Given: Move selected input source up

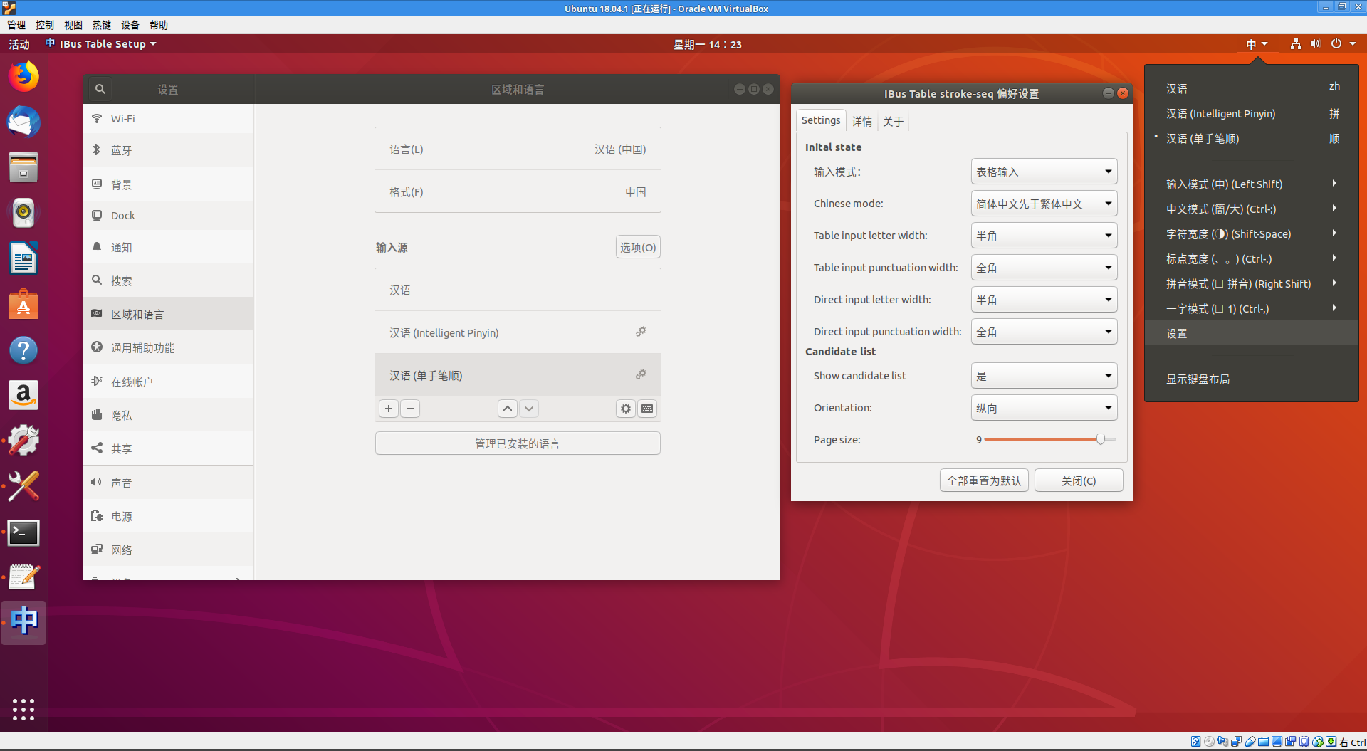Looking at the screenshot, I should 508,409.
